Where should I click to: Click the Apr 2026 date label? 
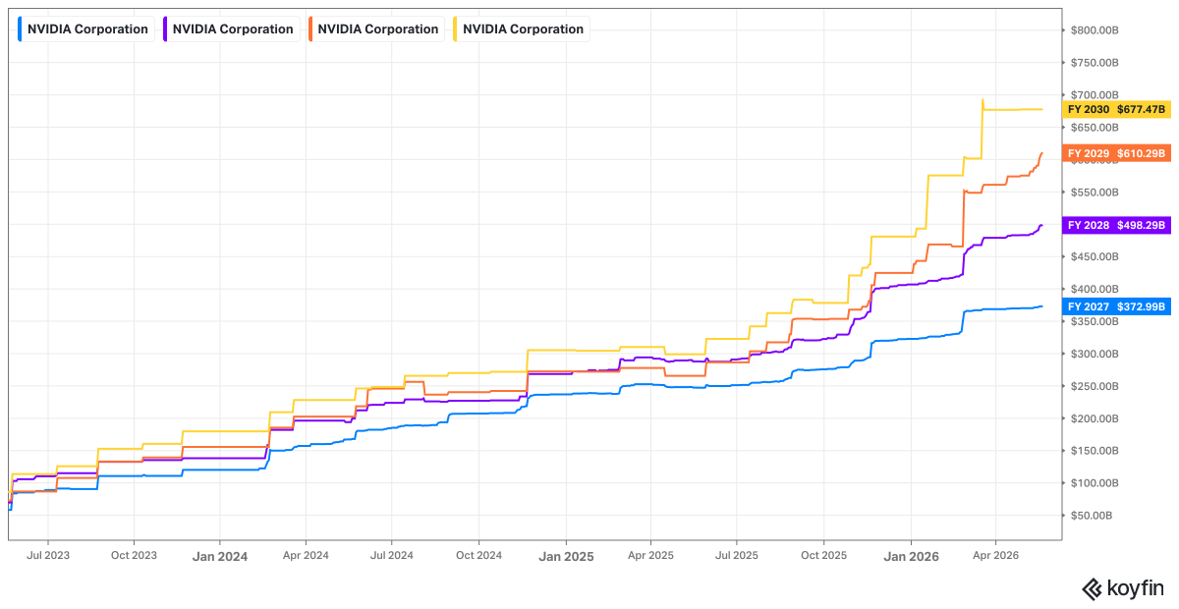995,555
